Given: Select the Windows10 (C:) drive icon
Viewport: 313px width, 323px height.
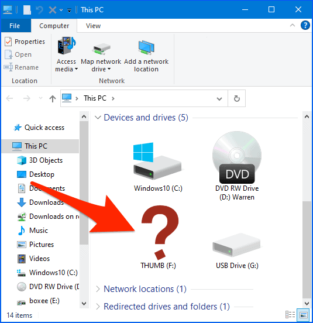Looking at the screenshot, I should (x=157, y=161).
